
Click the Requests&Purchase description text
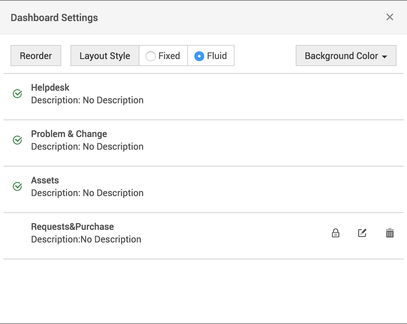(86, 239)
